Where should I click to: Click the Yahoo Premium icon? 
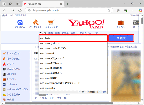pyautogui.click(x=20, y=22)
